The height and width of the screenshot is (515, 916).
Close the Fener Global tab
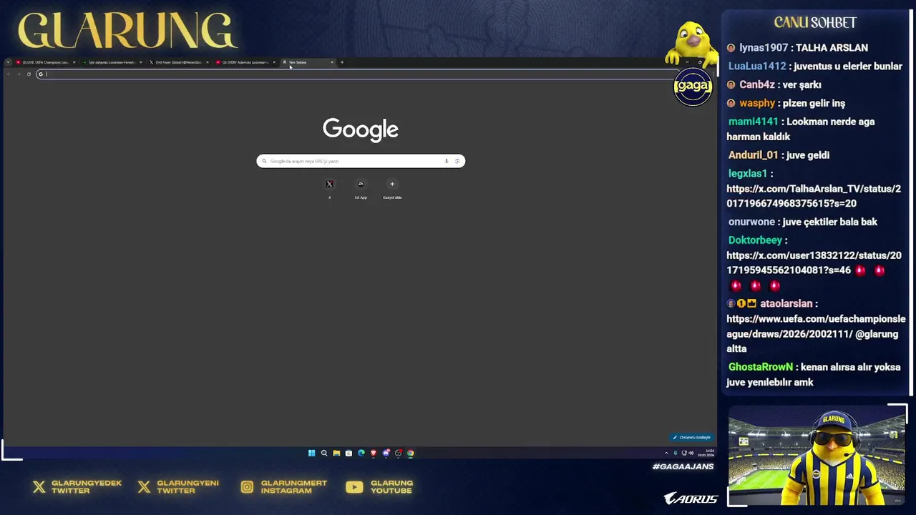tap(208, 62)
